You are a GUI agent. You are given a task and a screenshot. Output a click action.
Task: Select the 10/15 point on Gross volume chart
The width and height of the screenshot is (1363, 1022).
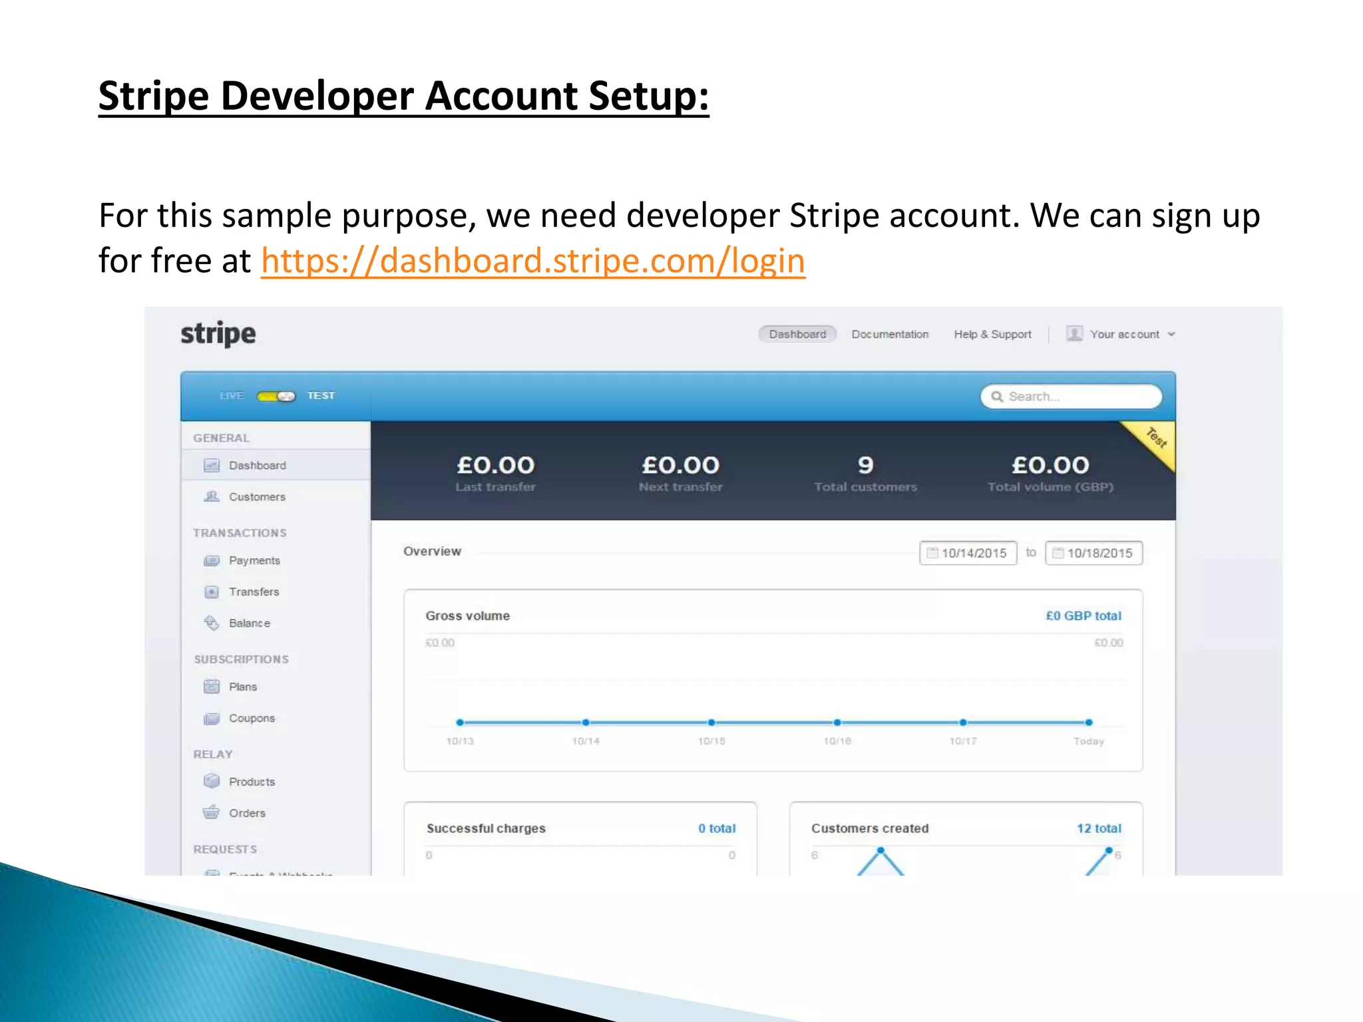coord(711,723)
